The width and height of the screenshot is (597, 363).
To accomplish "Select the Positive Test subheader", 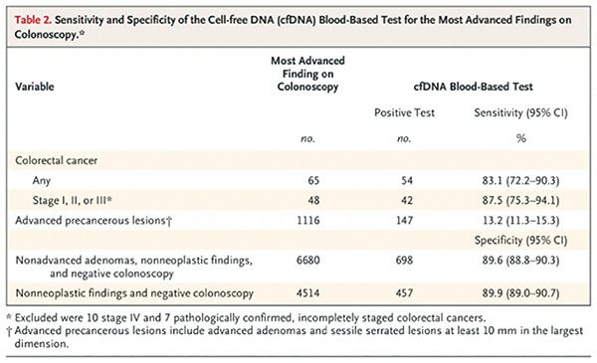I will [x=404, y=112].
